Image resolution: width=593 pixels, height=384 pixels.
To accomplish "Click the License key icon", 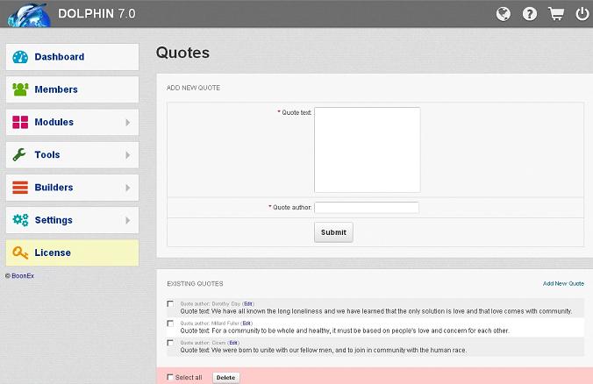I will 20,252.
